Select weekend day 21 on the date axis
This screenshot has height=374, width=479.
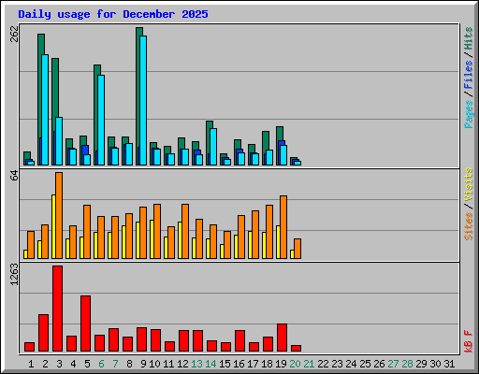(x=309, y=364)
